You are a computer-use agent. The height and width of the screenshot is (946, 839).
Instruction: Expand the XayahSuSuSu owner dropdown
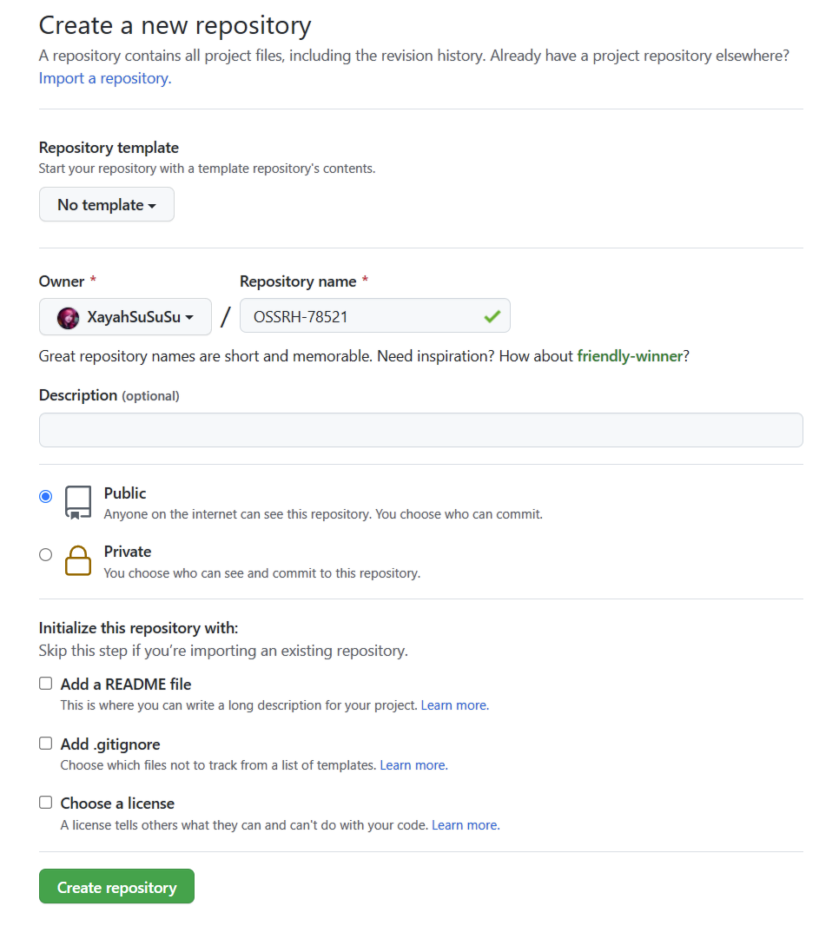pyautogui.click(x=125, y=317)
